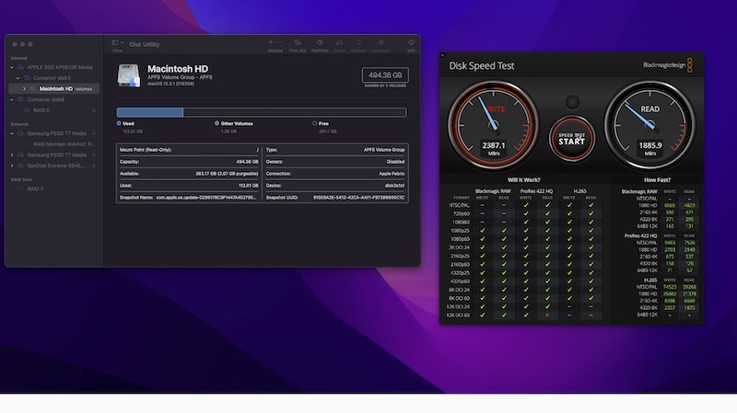This screenshot has height=413, width=737.
Task: Run First Aid from the Disk Utility toolbar
Action: pyautogui.click(x=297, y=42)
